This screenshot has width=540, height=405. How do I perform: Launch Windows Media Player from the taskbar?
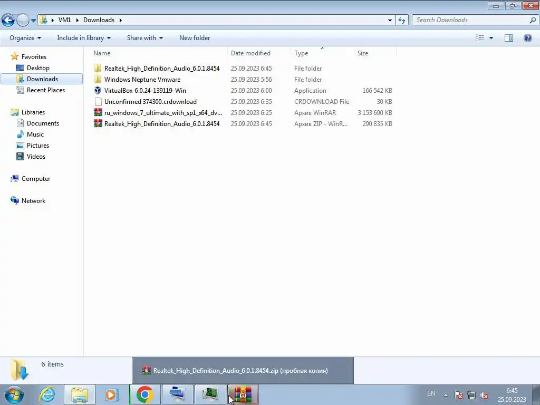click(x=111, y=394)
